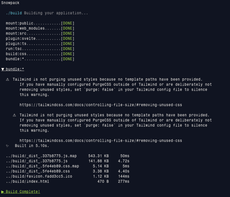
Task: Collapse the bundle:* section triangle
Action: point(3,69)
